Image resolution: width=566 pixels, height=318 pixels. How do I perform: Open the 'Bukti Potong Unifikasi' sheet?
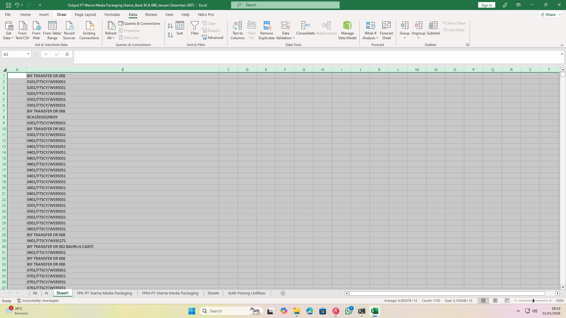(246, 293)
